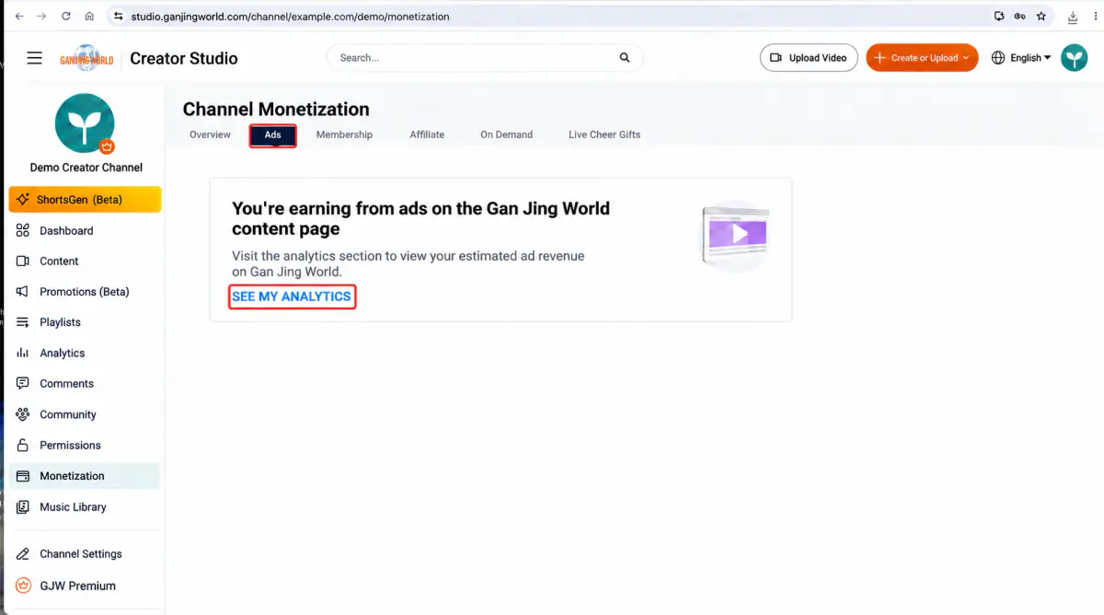Viewport: 1104px width, 615px height.
Task: Click the Dashboard grid icon
Action: (23, 231)
